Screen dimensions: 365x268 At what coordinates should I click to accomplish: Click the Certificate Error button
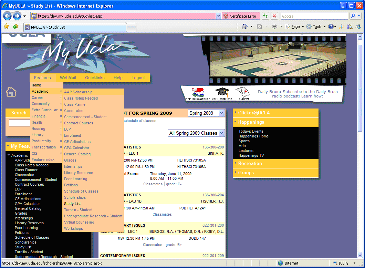(x=240, y=16)
